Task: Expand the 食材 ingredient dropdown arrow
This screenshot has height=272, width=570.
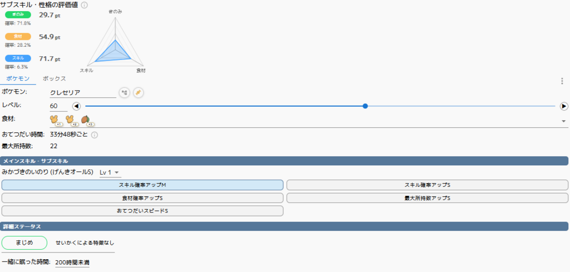Action: (x=563, y=121)
